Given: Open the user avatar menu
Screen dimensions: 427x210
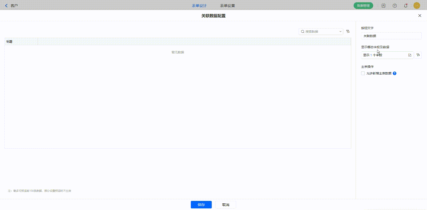Looking at the screenshot, I should point(417,6).
